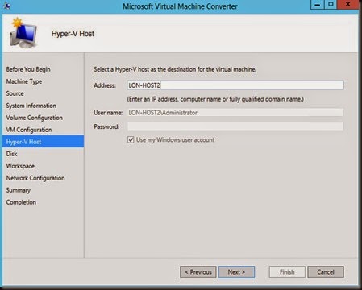Viewport: 362px width, 290px height.
Task: Click the Next button
Action: click(x=236, y=272)
